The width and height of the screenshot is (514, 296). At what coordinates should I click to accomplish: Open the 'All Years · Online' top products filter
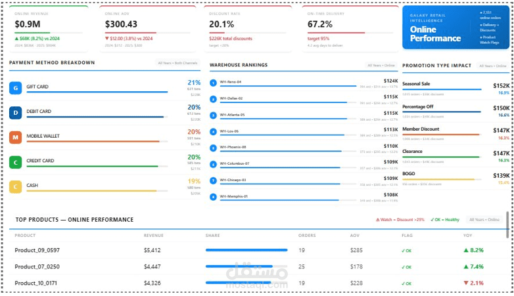pyautogui.click(x=484, y=220)
